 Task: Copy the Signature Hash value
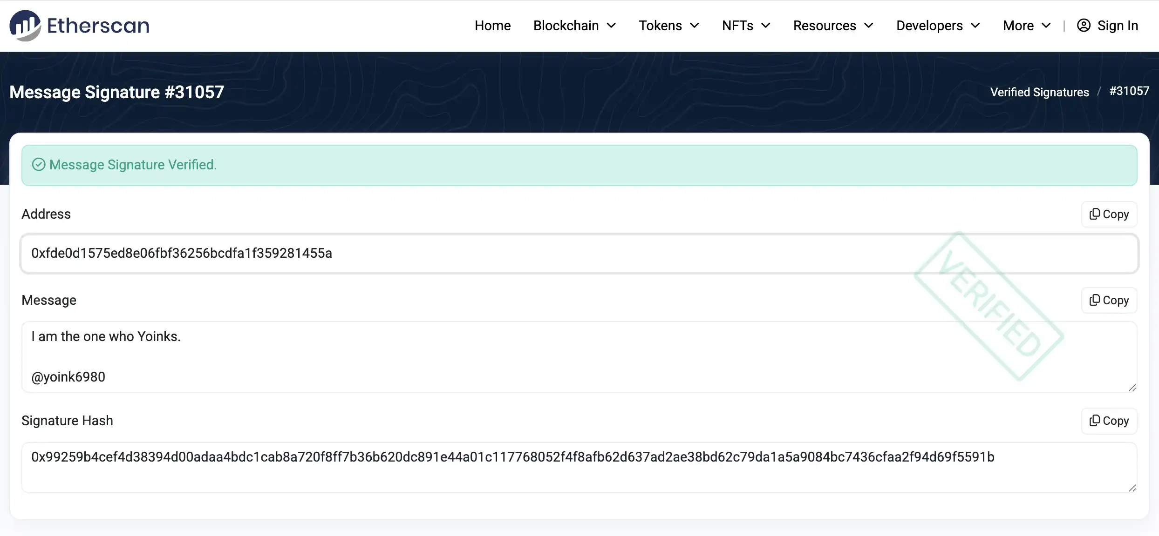tap(1109, 421)
